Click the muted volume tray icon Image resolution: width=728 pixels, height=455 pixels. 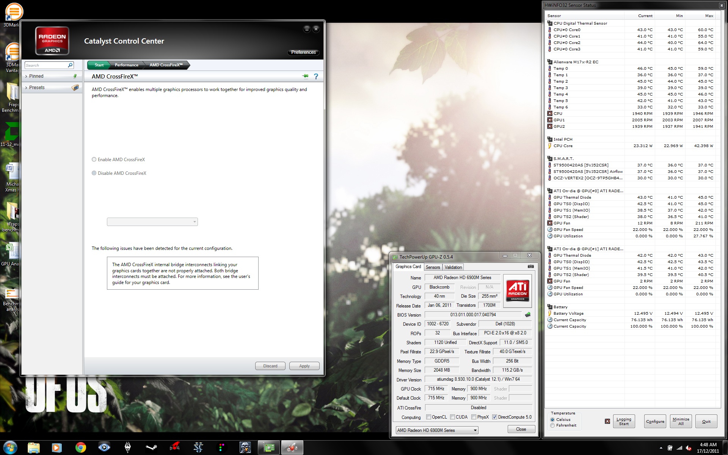(x=688, y=448)
